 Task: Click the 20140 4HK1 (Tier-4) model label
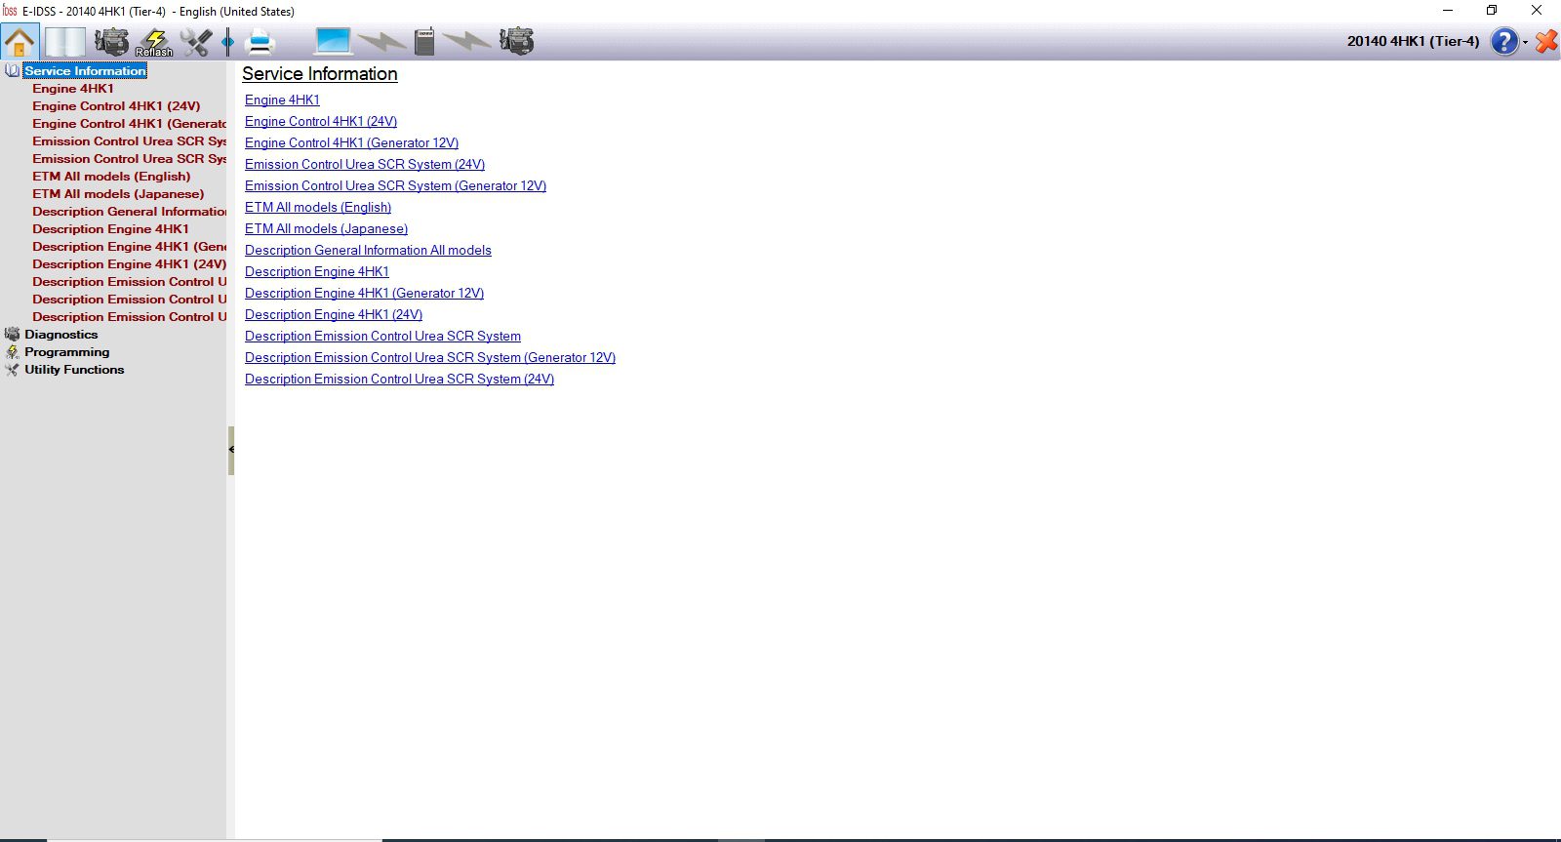tap(1413, 41)
